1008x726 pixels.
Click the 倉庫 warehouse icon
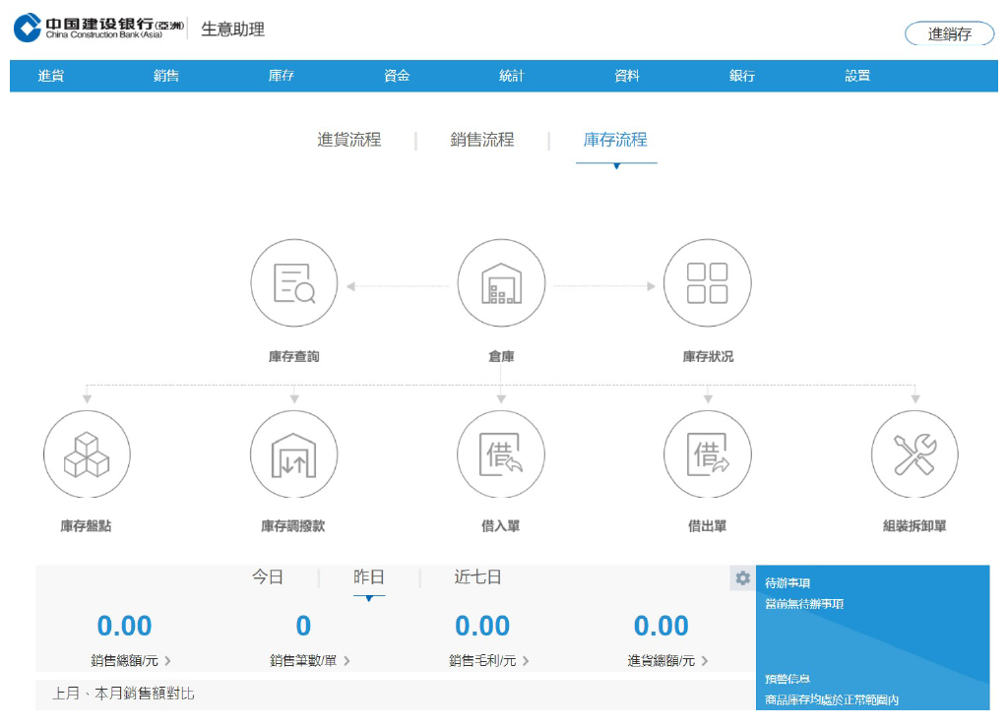click(x=501, y=283)
